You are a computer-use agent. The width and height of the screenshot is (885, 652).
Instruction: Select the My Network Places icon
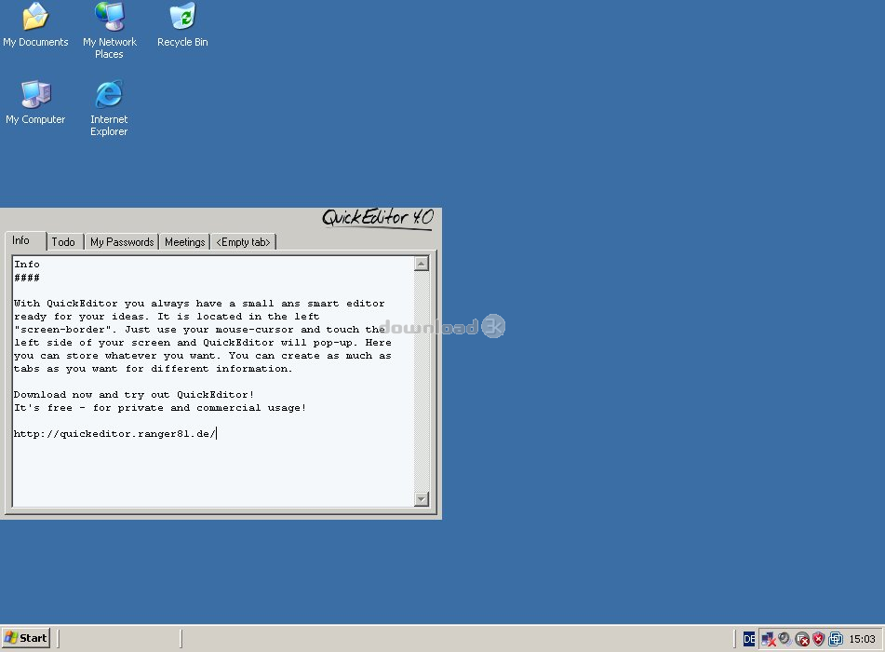[109, 31]
